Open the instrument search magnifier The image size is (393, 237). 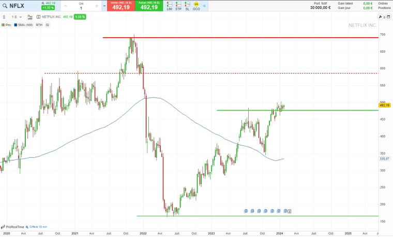pyautogui.click(x=5, y=6)
